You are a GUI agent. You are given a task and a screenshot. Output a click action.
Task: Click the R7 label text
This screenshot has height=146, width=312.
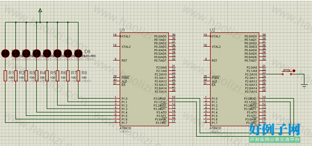(74, 73)
